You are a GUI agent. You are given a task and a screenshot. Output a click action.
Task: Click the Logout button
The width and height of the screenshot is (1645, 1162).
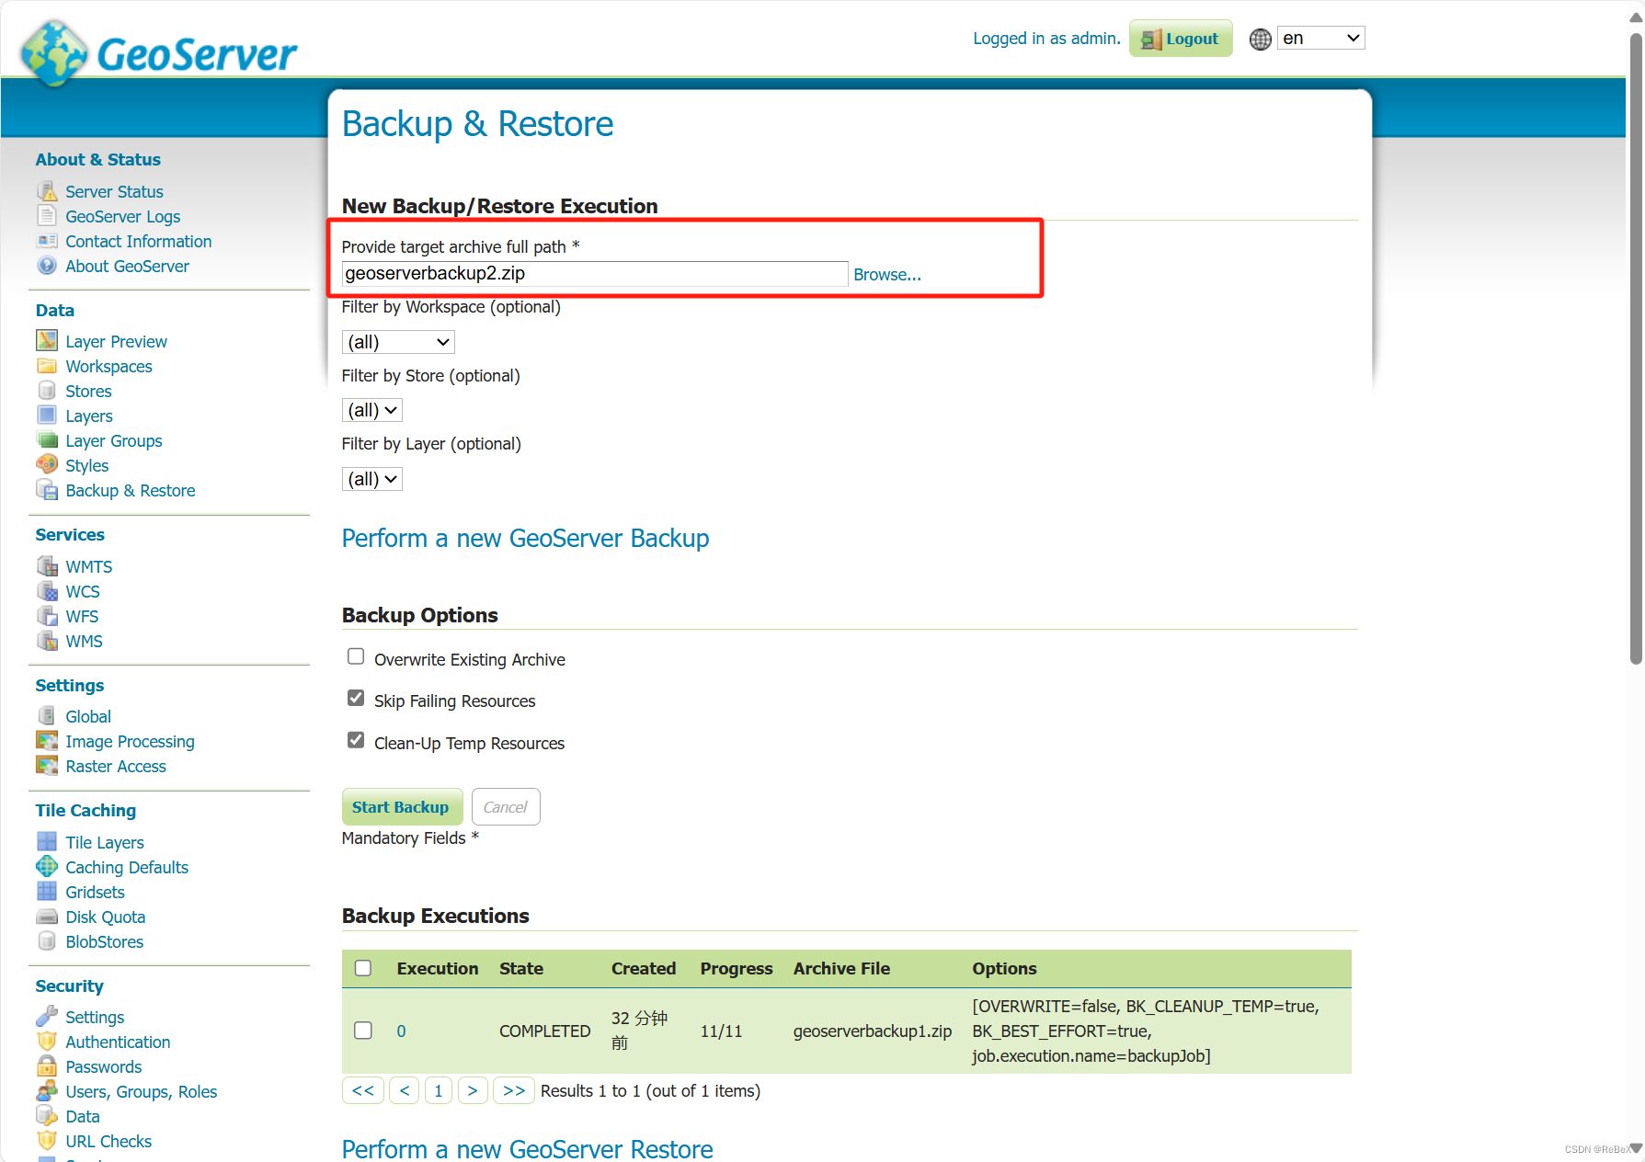coord(1181,39)
